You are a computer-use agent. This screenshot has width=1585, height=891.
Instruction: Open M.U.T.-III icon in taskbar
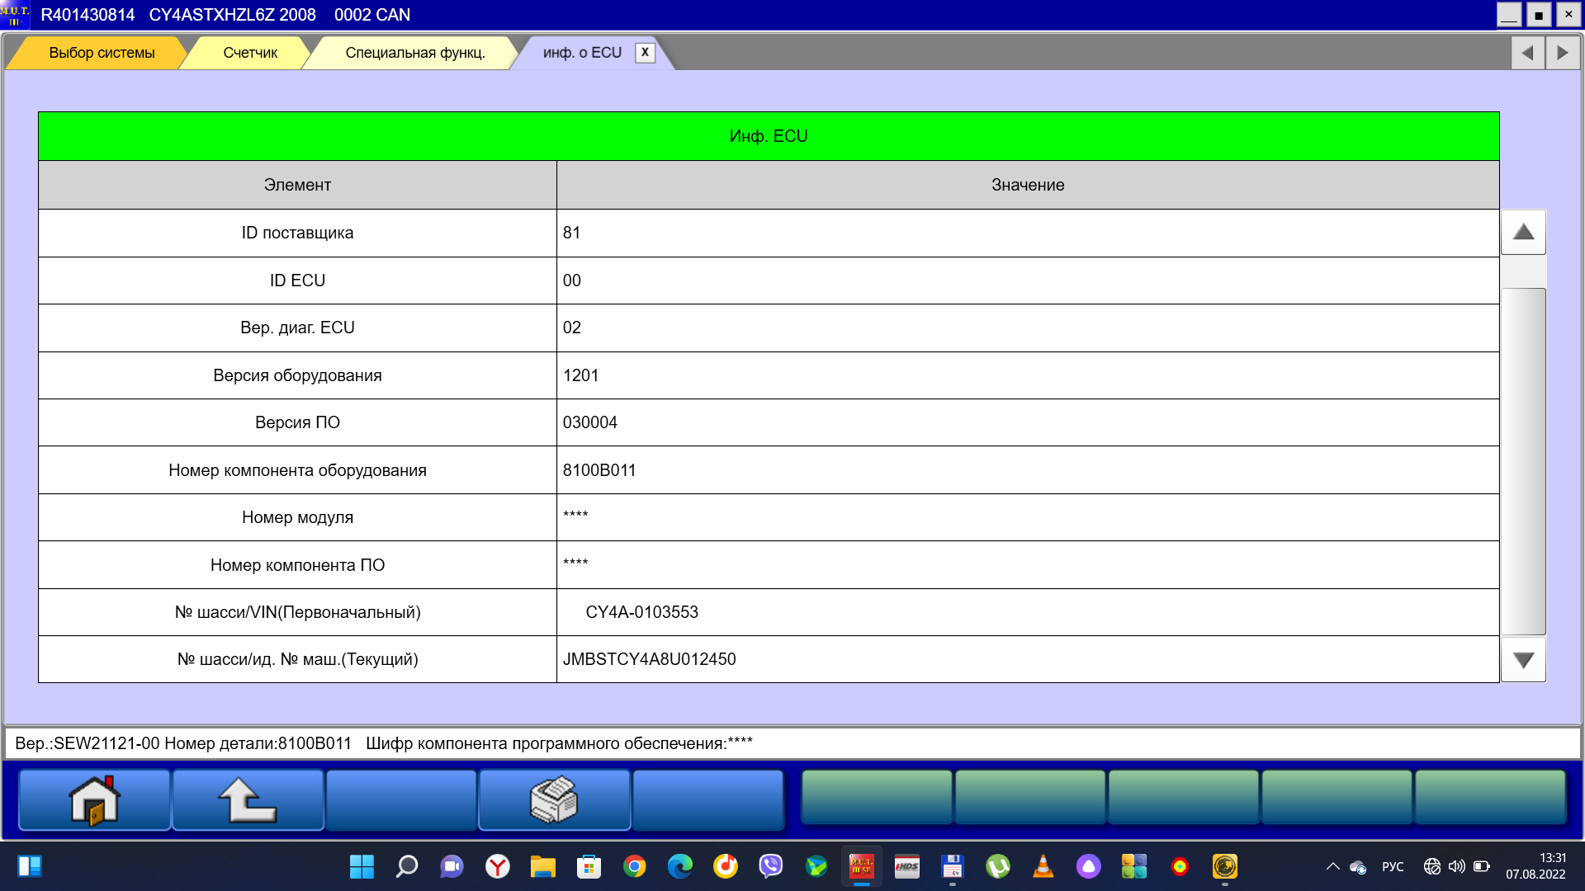(861, 866)
